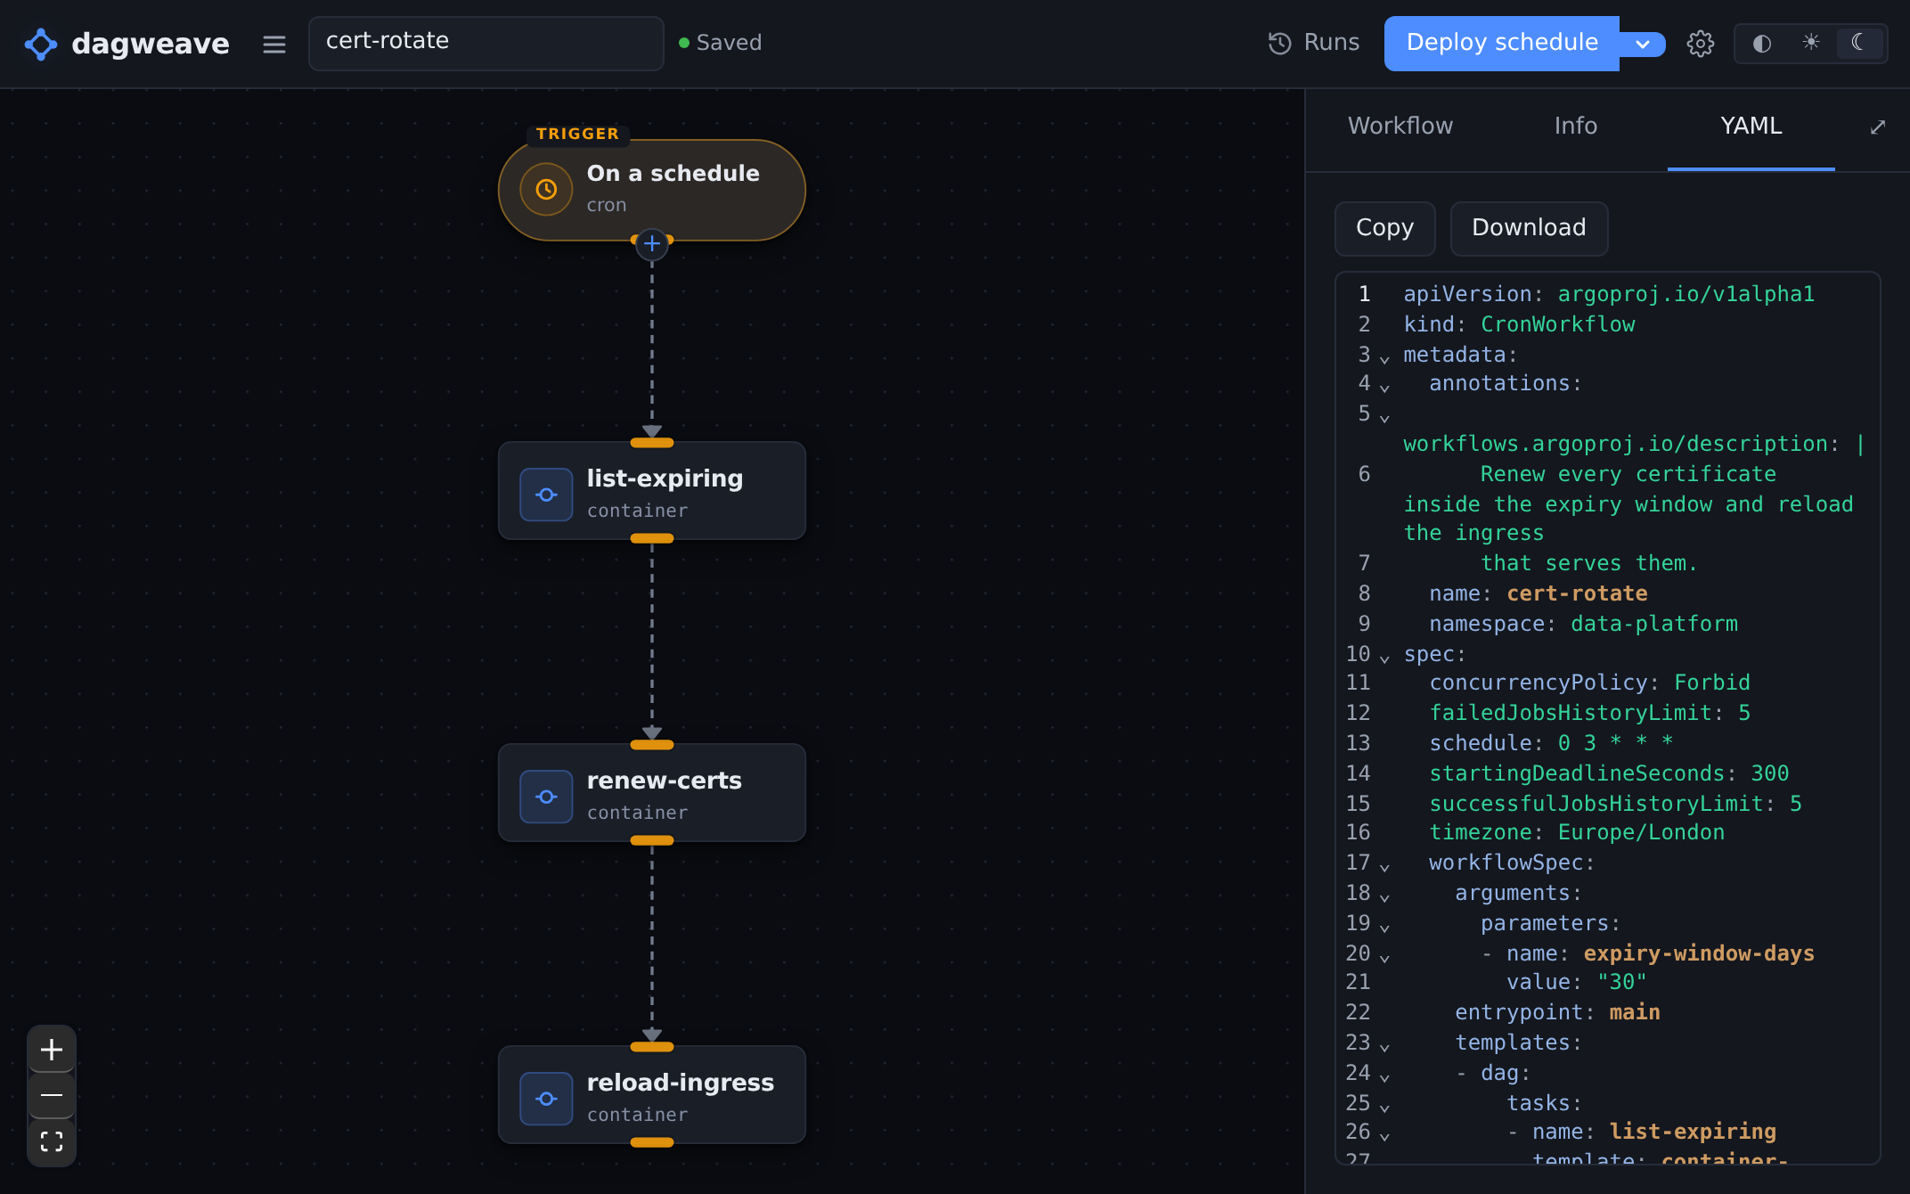Collapse the dag fold on line 24
The width and height of the screenshot is (1910, 1194).
pyautogui.click(x=1384, y=1077)
